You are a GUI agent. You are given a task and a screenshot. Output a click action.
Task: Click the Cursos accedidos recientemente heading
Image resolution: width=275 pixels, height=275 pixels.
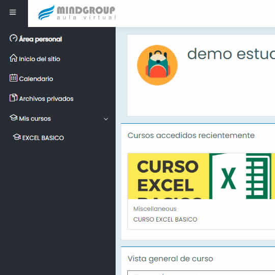coord(191,135)
